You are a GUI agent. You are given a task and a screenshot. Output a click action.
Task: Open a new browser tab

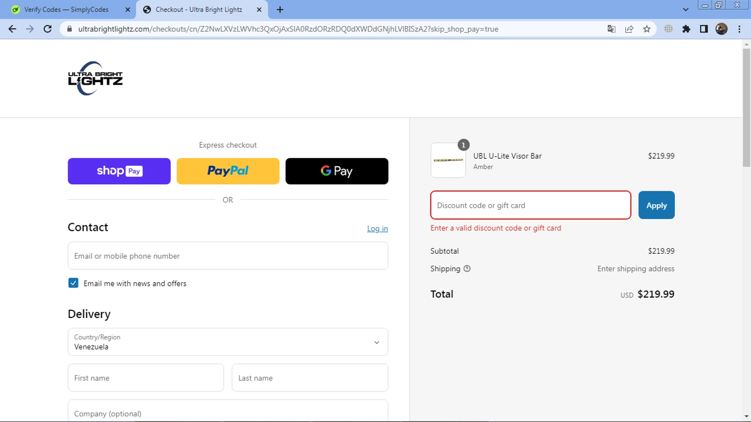pyautogui.click(x=280, y=10)
